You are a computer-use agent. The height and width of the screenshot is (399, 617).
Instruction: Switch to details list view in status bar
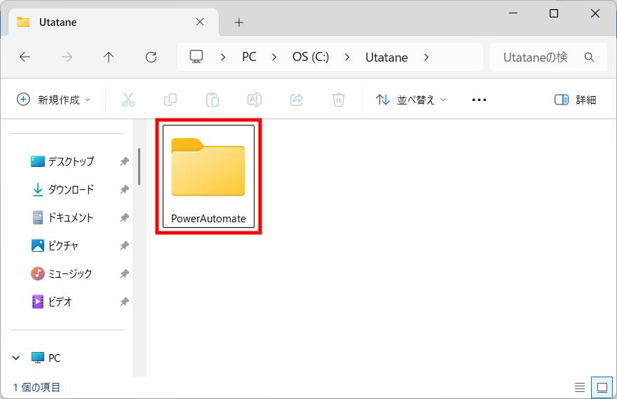click(x=580, y=387)
